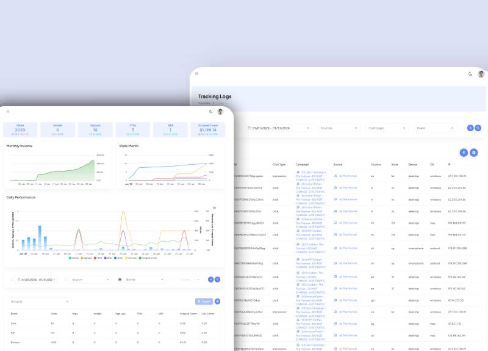The image size is (488, 351).
Task: Select the Account radio button
Action: 66,279
